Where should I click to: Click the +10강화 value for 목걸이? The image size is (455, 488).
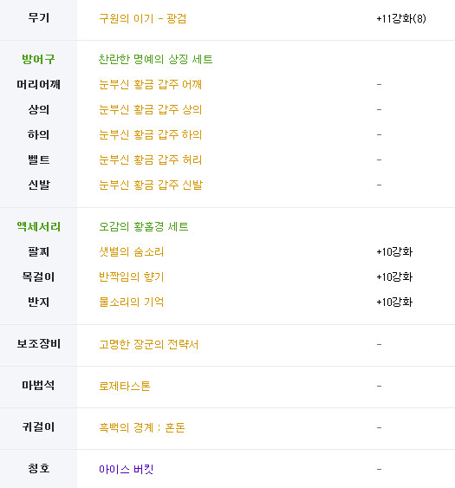pyautogui.click(x=394, y=277)
